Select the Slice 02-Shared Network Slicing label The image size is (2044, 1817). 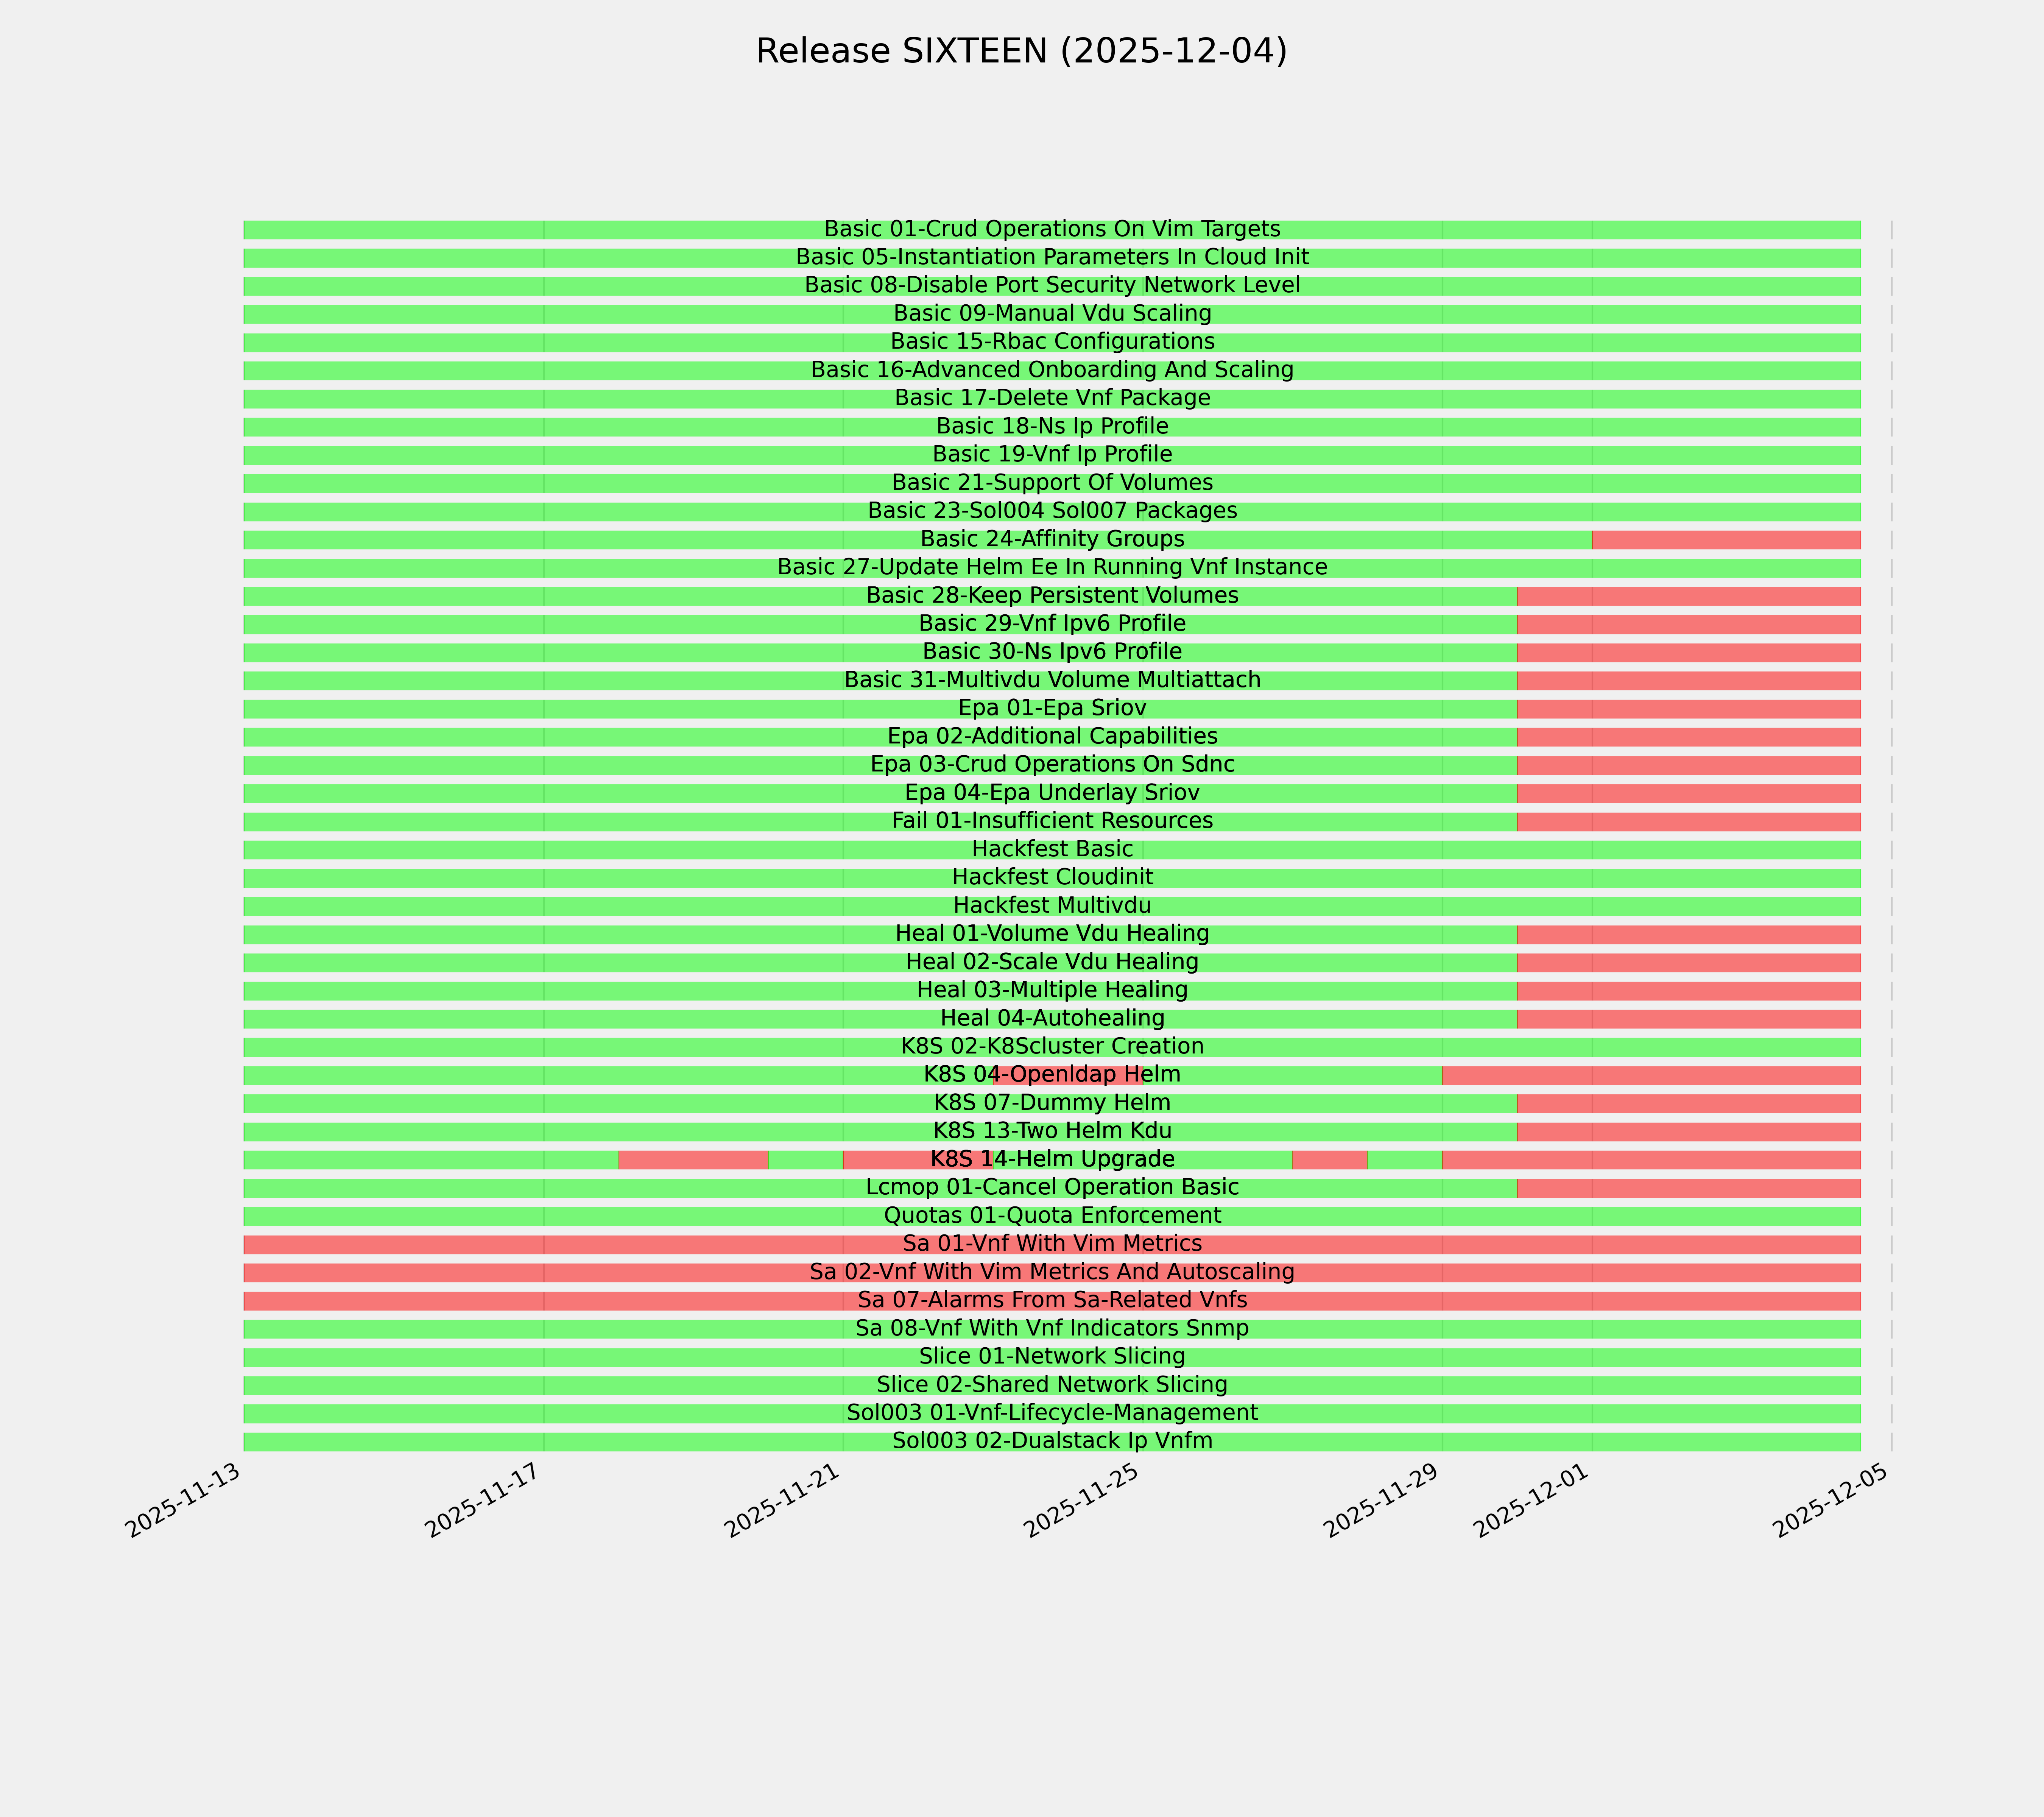click(x=1052, y=1386)
